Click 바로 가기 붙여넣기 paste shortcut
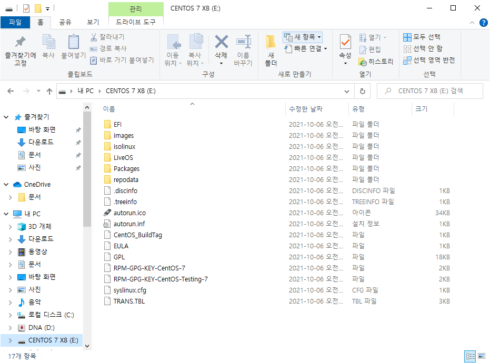This screenshot has width=490, height=363. (122, 60)
